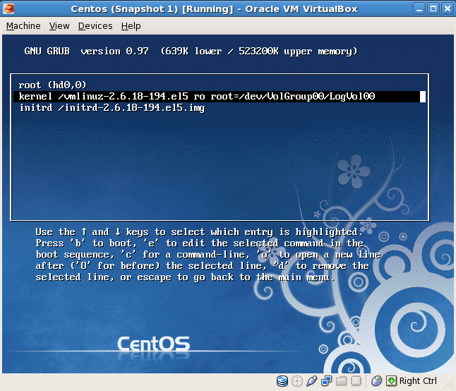Viewport: 456px width, 391px height.
Task: Open the Machine menu
Action: tap(23, 25)
